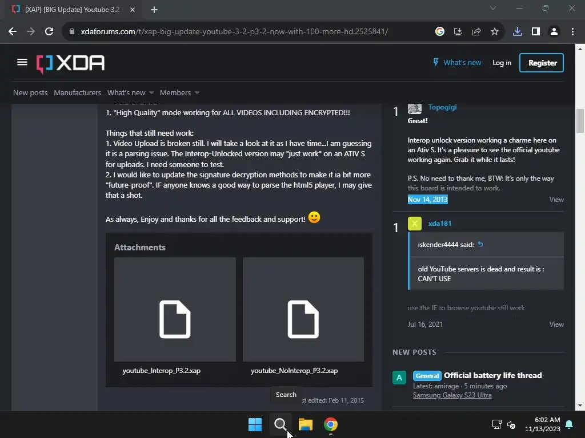The width and height of the screenshot is (585, 438).
Task: Click the address bar URL
Action: coord(234,32)
